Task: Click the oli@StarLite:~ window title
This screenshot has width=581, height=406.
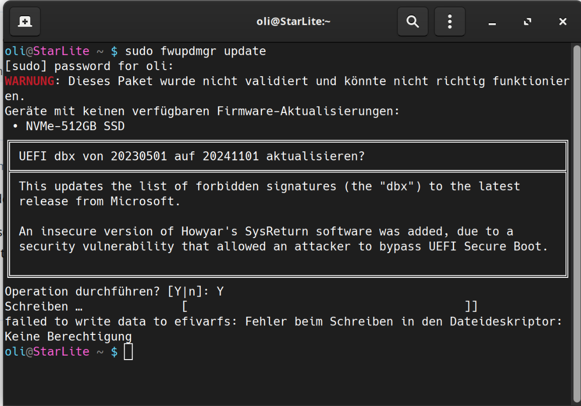Action: (x=293, y=22)
